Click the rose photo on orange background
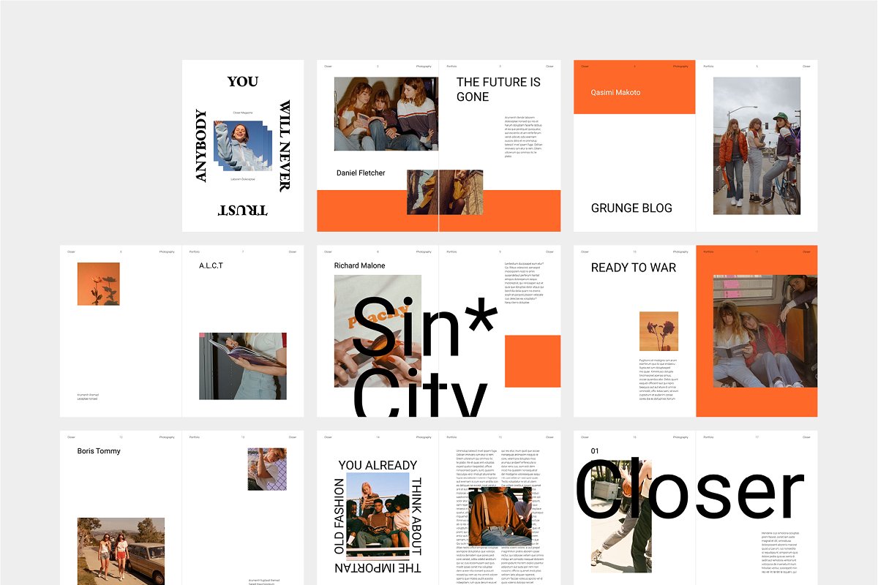The height and width of the screenshot is (585, 878). point(98,284)
